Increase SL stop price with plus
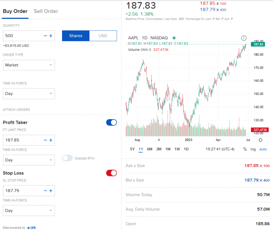273x230 pixels. [x=51, y=191]
